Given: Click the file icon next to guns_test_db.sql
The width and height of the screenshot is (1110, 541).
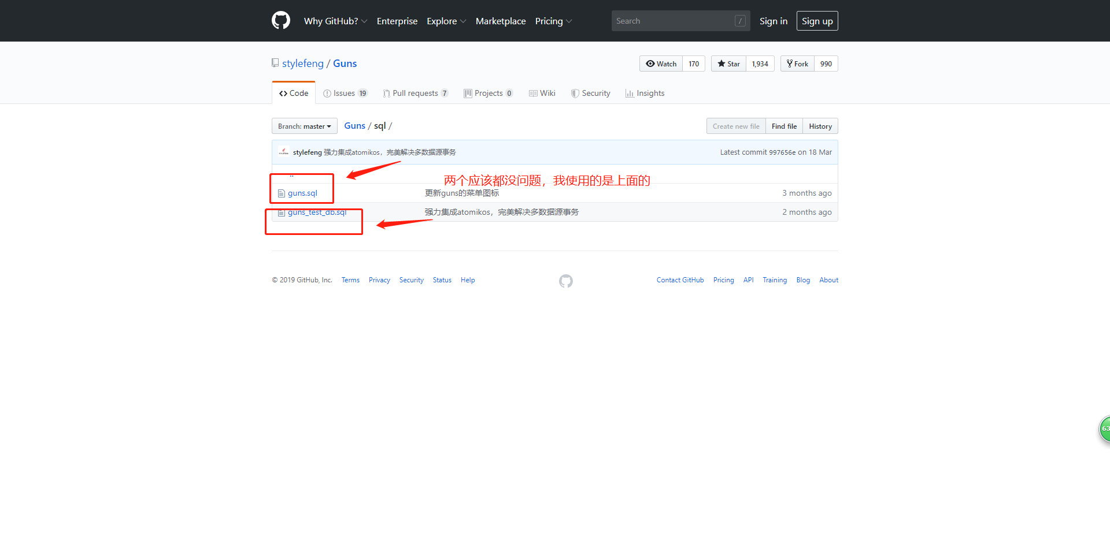Looking at the screenshot, I should click(x=282, y=212).
